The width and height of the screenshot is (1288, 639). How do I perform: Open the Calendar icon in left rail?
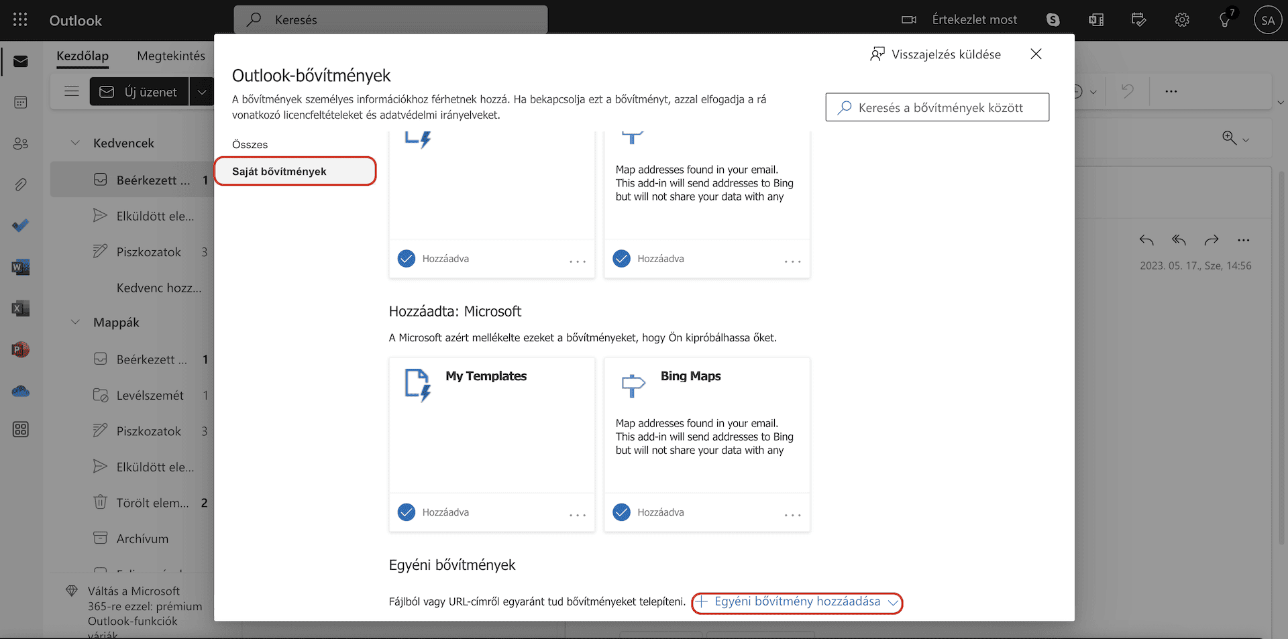click(20, 102)
